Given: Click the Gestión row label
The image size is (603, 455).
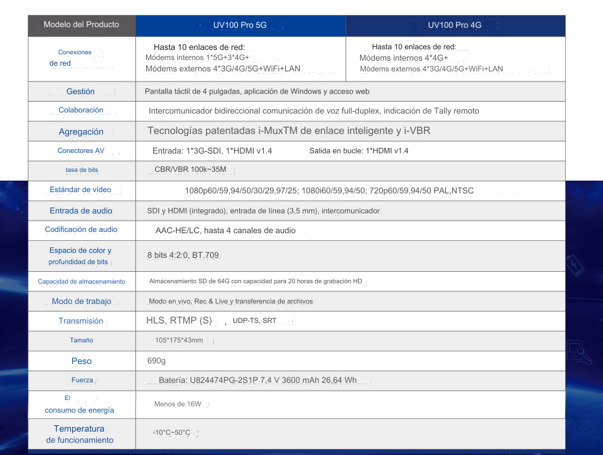Looking at the screenshot, I should click(80, 92).
